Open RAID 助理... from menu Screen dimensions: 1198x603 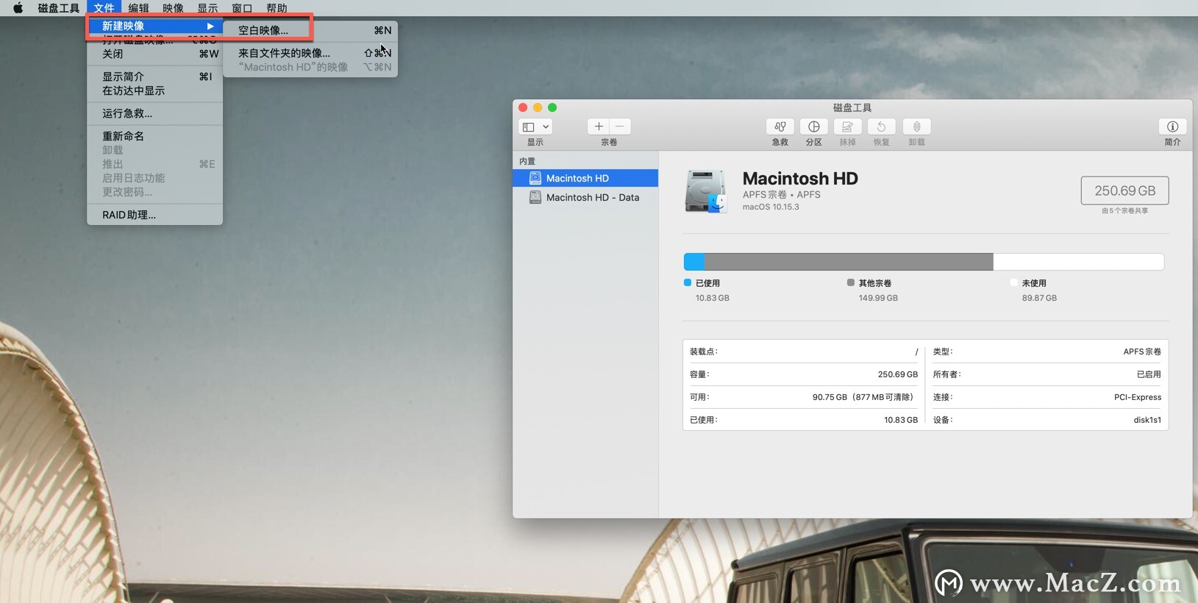click(x=154, y=215)
